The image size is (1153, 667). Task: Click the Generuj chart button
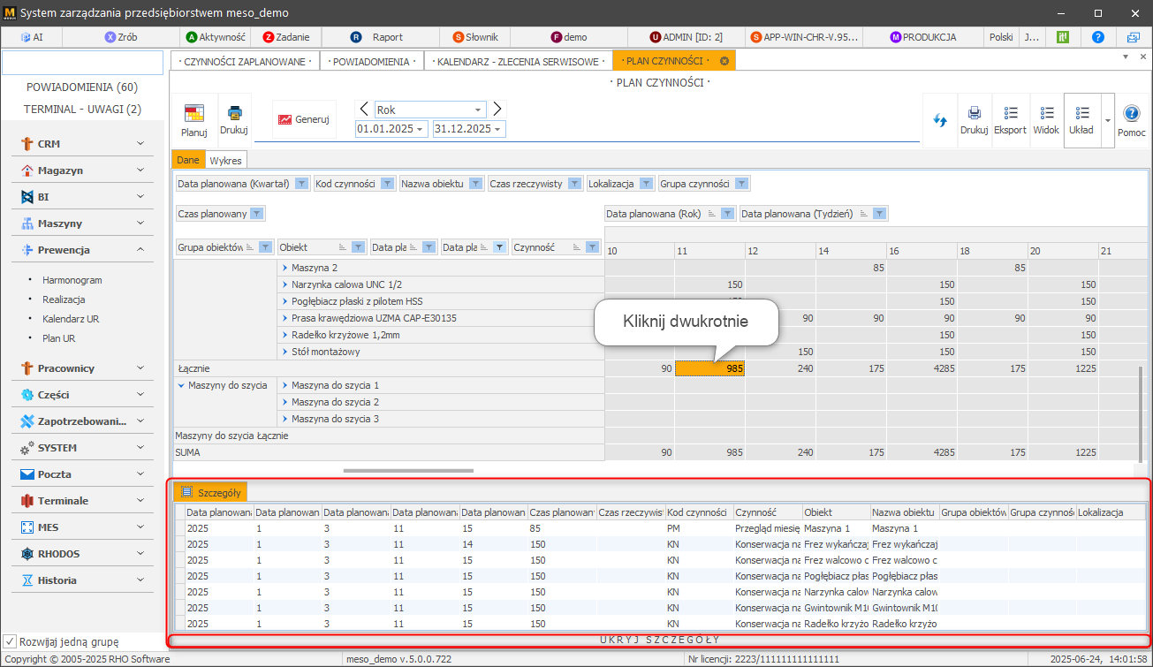(304, 119)
